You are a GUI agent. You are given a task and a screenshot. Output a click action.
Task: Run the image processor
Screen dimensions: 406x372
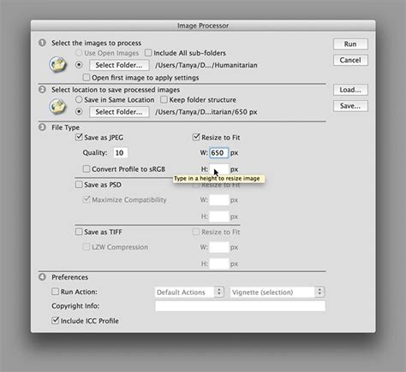click(x=350, y=44)
